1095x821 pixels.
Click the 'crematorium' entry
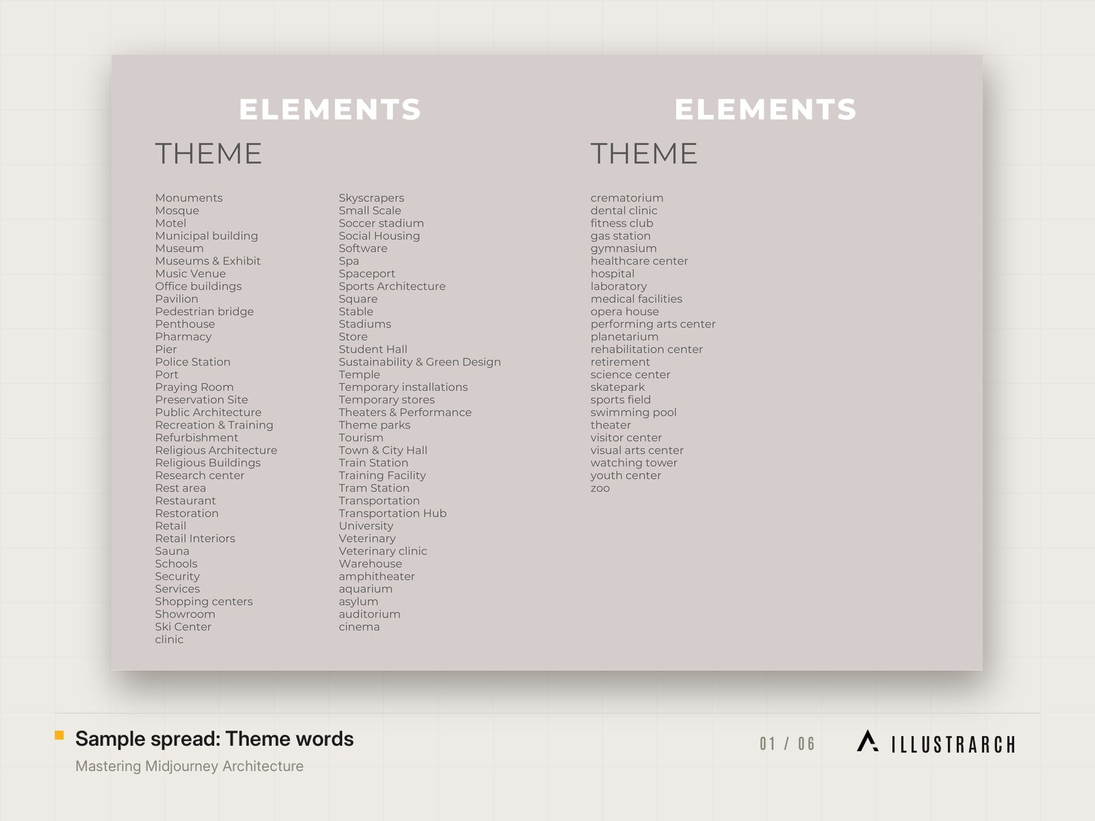coord(627,198)
